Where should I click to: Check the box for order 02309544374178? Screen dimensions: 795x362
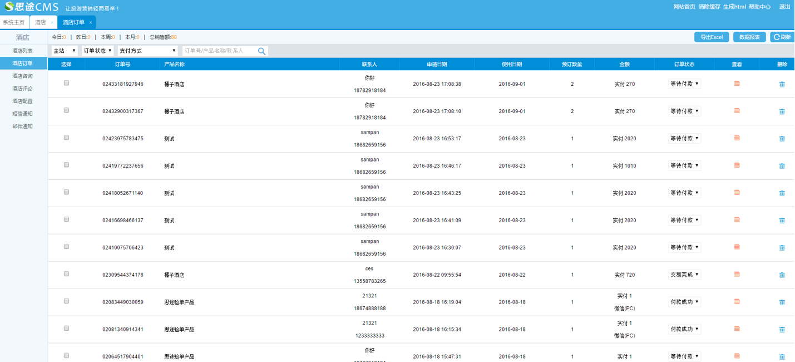point(66,274)
